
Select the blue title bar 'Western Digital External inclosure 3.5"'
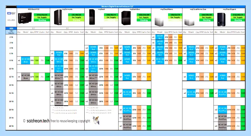pyautogui.click(x=131, y=7)
